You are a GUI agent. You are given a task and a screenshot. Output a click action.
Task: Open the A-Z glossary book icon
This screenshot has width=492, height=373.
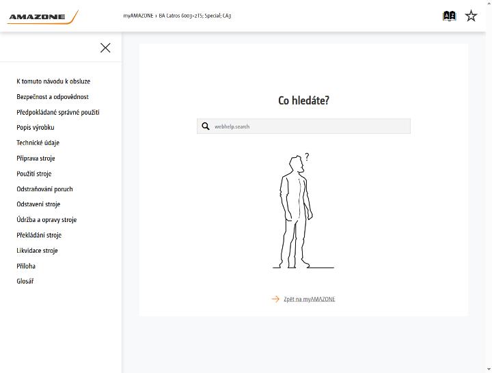tap(449, 16)
